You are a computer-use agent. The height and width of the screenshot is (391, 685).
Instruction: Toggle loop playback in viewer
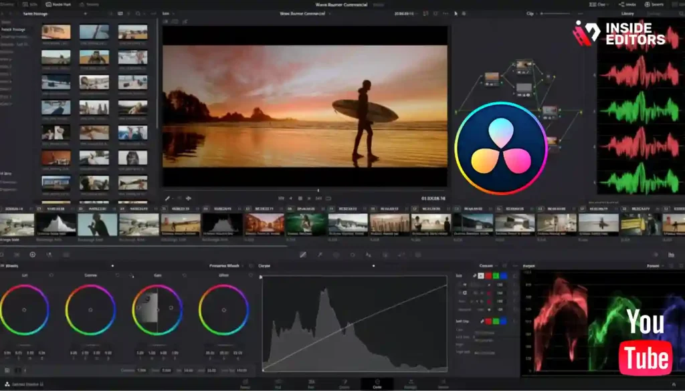[328, 199]
